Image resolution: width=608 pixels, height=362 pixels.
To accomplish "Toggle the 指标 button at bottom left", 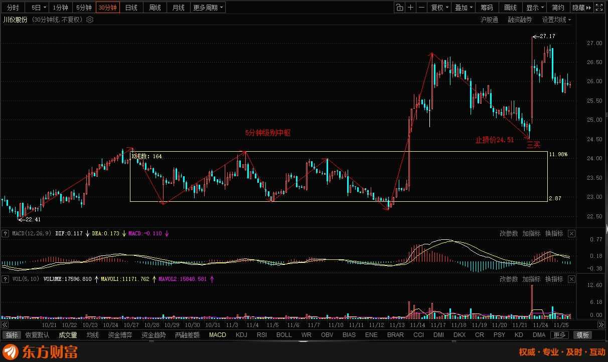I will pyautogui.click(x=12, y=335).
